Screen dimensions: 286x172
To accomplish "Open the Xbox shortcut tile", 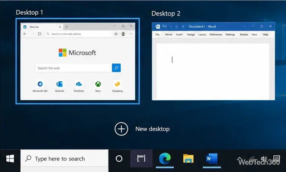I will [x=98, y=86].
